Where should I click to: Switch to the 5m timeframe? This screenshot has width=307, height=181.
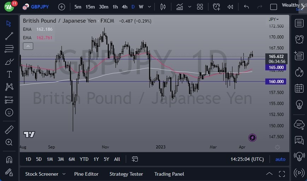[78, 7]
